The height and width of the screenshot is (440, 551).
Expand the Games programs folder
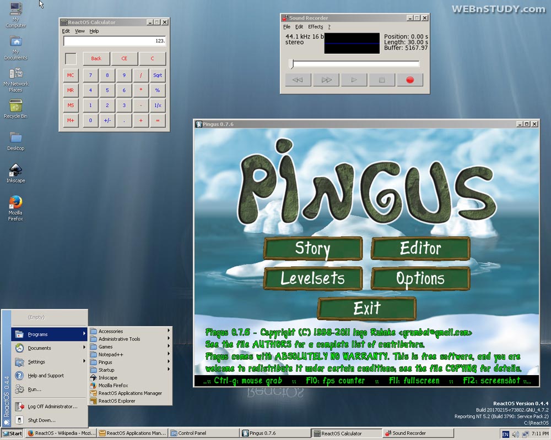tap(130, 346)
